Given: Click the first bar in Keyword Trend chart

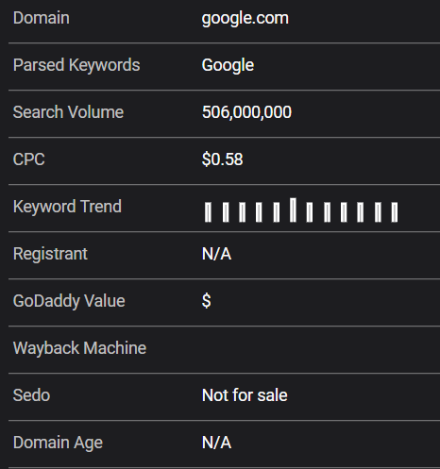Looking at the screenshot, I should [208, 212].
